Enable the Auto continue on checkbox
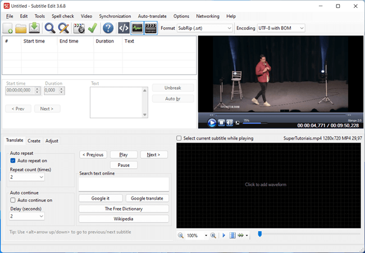 [x=13, y=200]
